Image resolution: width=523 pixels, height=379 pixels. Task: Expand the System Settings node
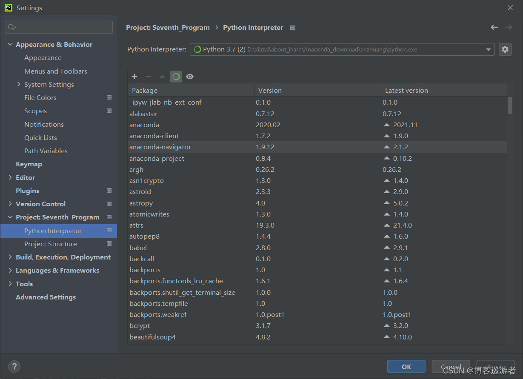coord(19,84)
